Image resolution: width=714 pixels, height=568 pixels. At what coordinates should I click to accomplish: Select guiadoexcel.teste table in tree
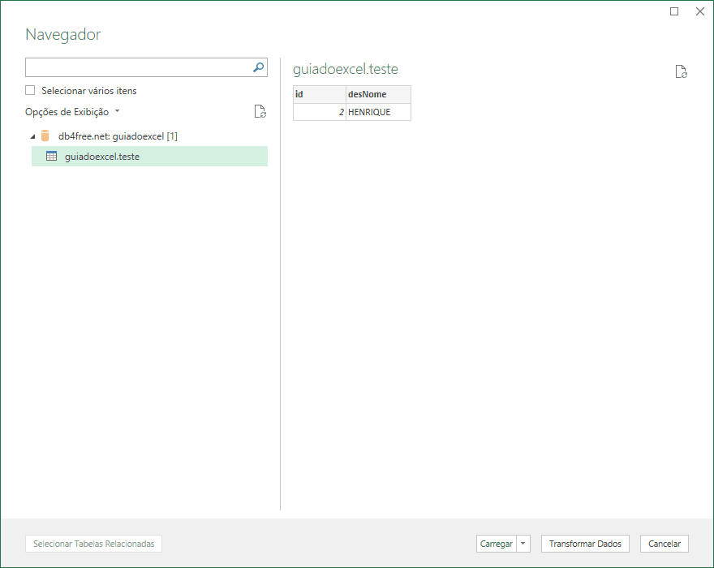[x=102, y=157]
